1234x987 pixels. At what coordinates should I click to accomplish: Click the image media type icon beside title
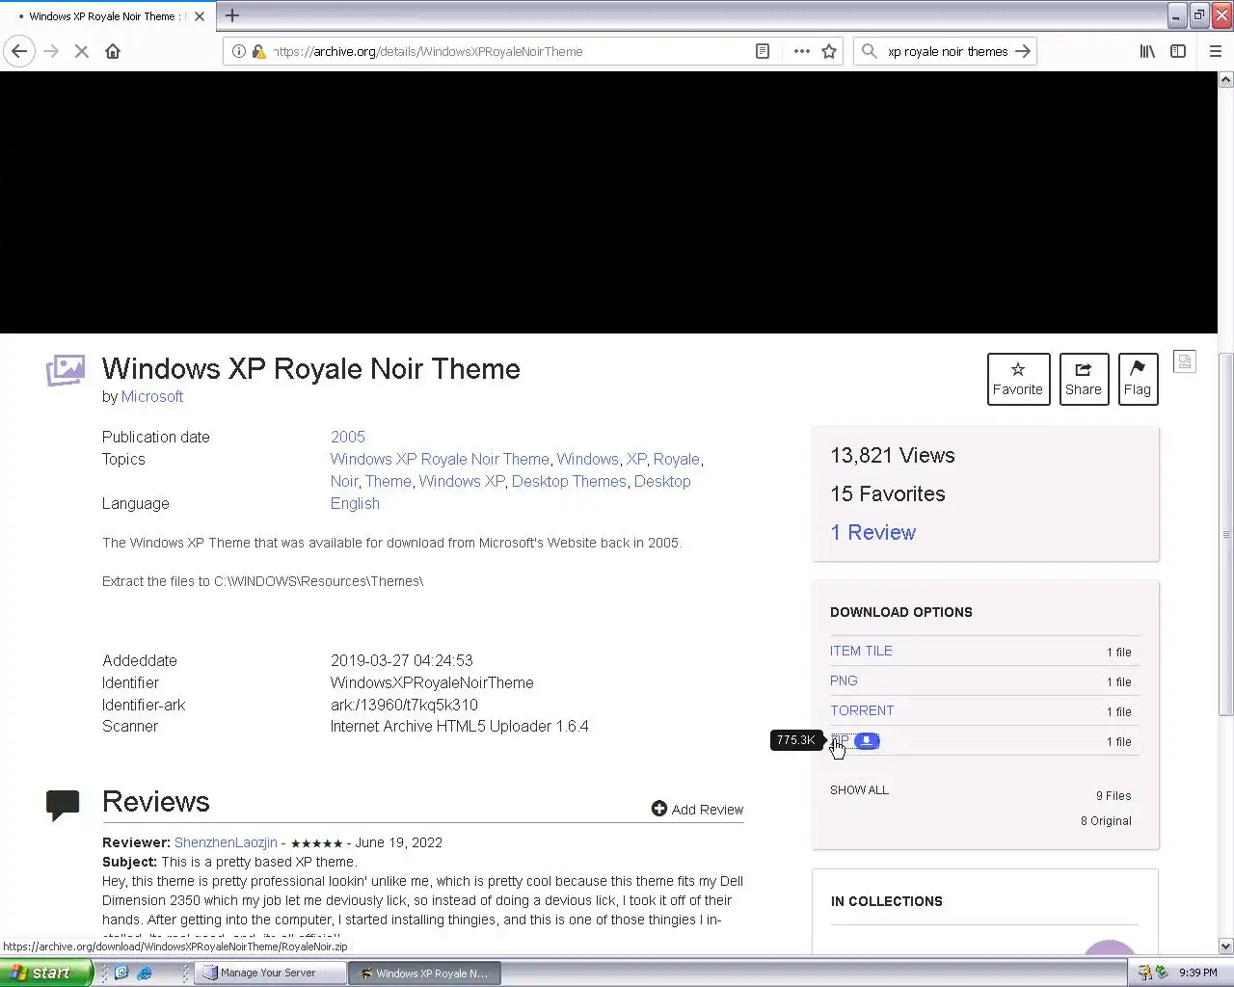[66, 370]
